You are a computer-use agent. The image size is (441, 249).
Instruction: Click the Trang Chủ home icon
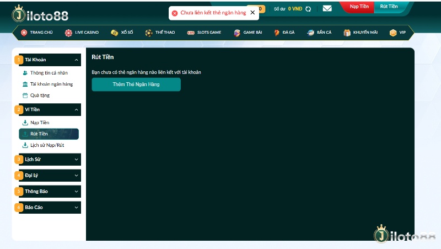coord(24,33)
